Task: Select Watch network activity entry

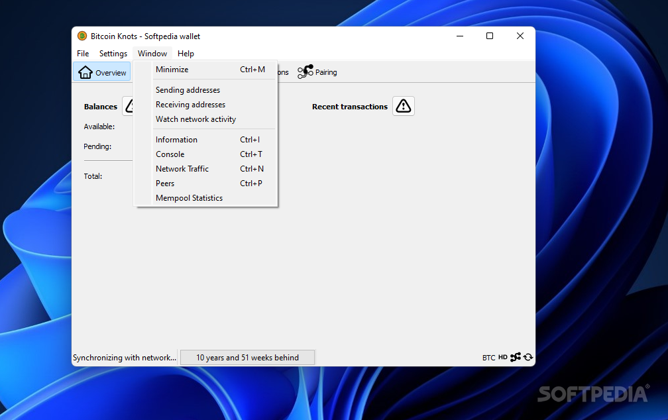Action: pos(205,119)
